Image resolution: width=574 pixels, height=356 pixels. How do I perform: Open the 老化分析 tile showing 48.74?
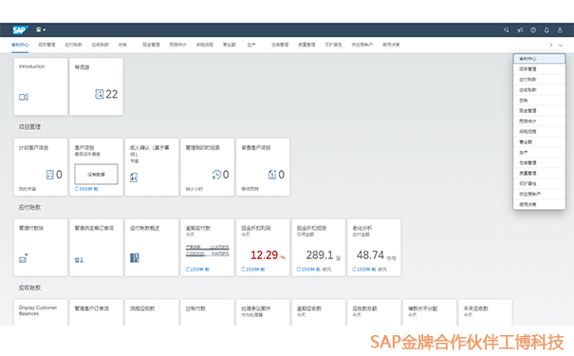pos(374,248)
